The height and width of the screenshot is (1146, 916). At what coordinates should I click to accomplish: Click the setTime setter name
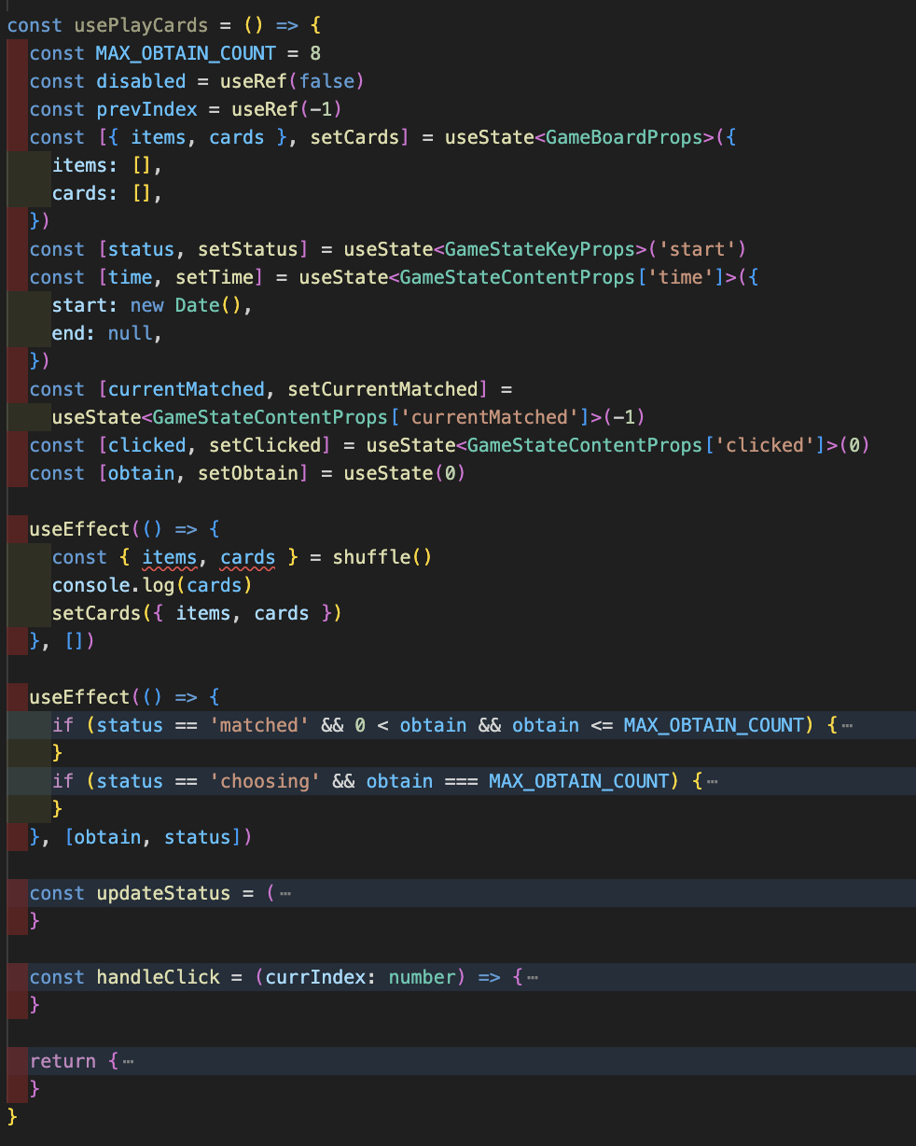[215, 277]
